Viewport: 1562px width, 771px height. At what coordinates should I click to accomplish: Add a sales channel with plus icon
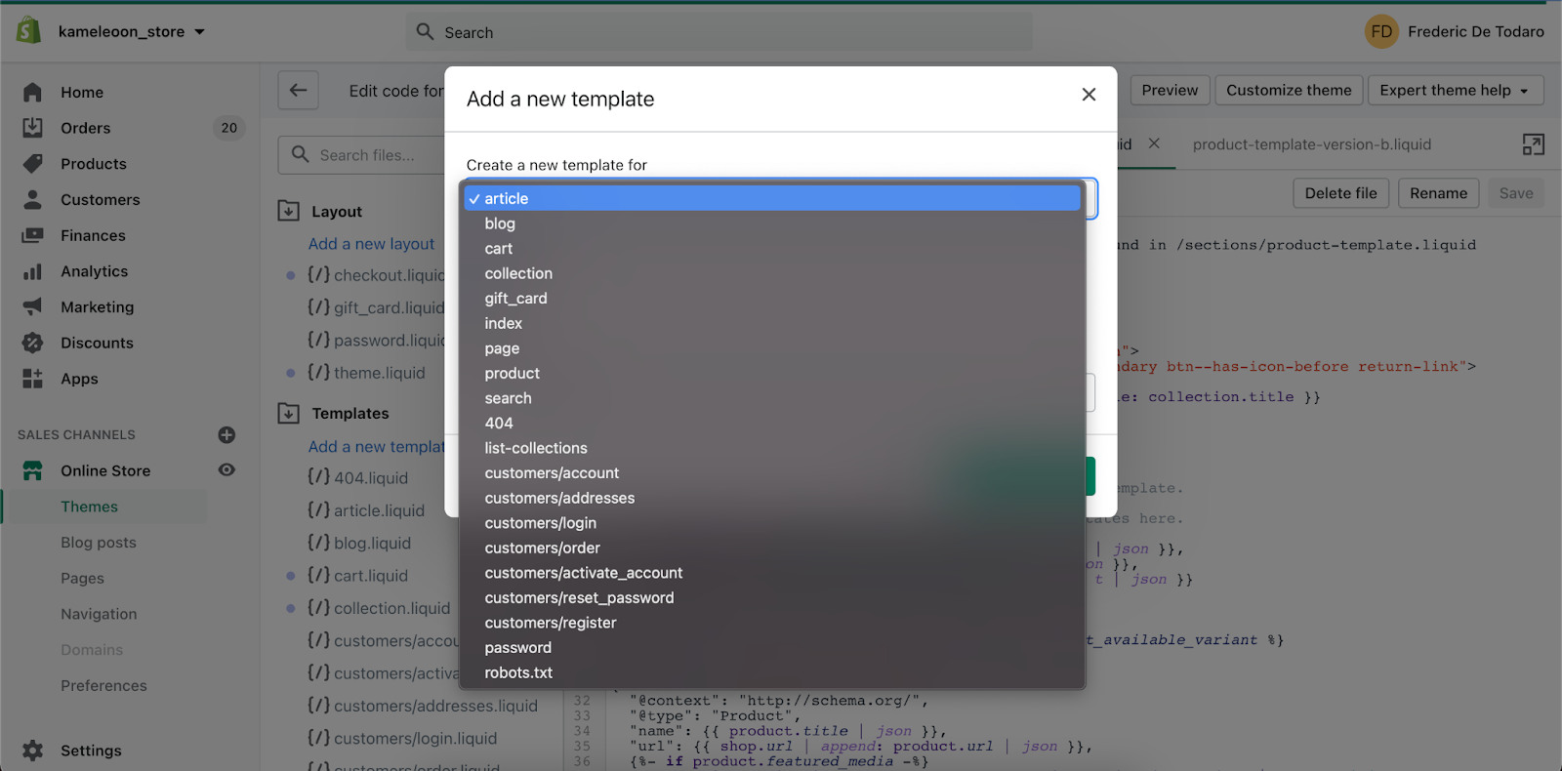pyautogui.click(x=226, y=435)
